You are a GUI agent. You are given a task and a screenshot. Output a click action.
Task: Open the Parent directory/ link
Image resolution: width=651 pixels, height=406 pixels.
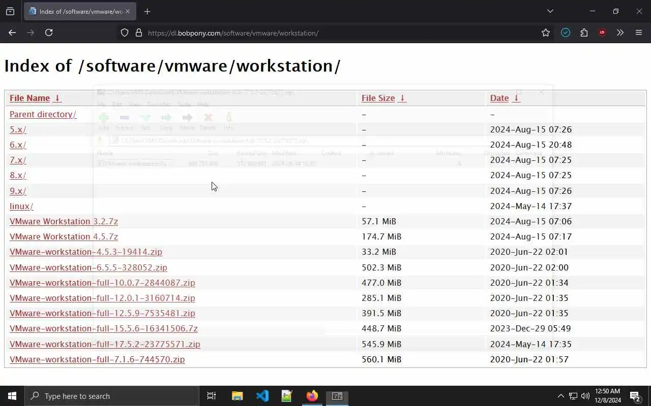pyautogui.click(x=43, y=114)
